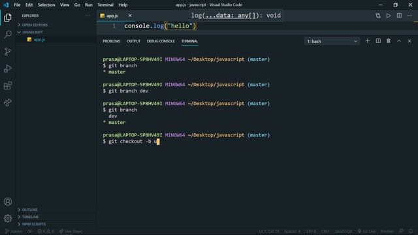
Task: Maximize the panel with chevron up
Action: coord(399,41)
